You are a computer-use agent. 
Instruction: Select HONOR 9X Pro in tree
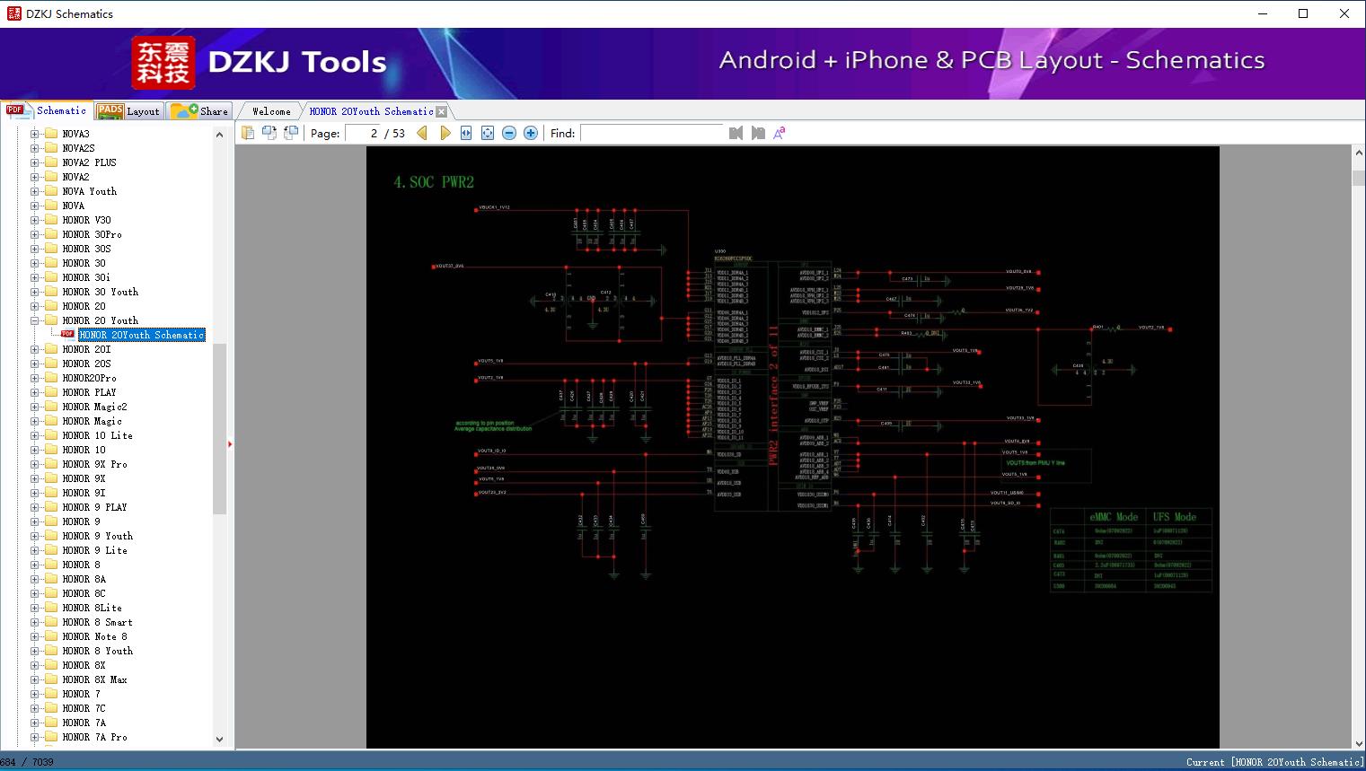(x=94, y=464)
